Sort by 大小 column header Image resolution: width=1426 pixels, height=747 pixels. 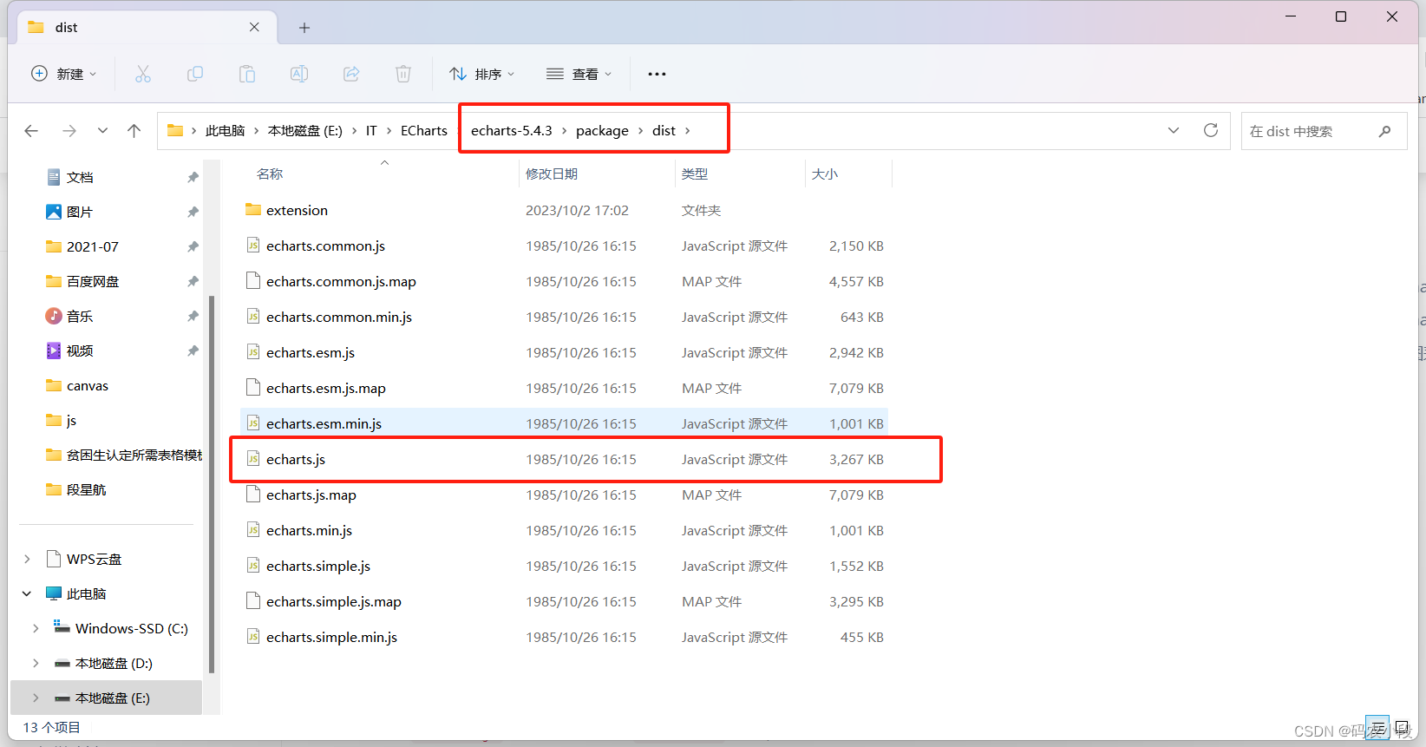[x=825, y=174]
